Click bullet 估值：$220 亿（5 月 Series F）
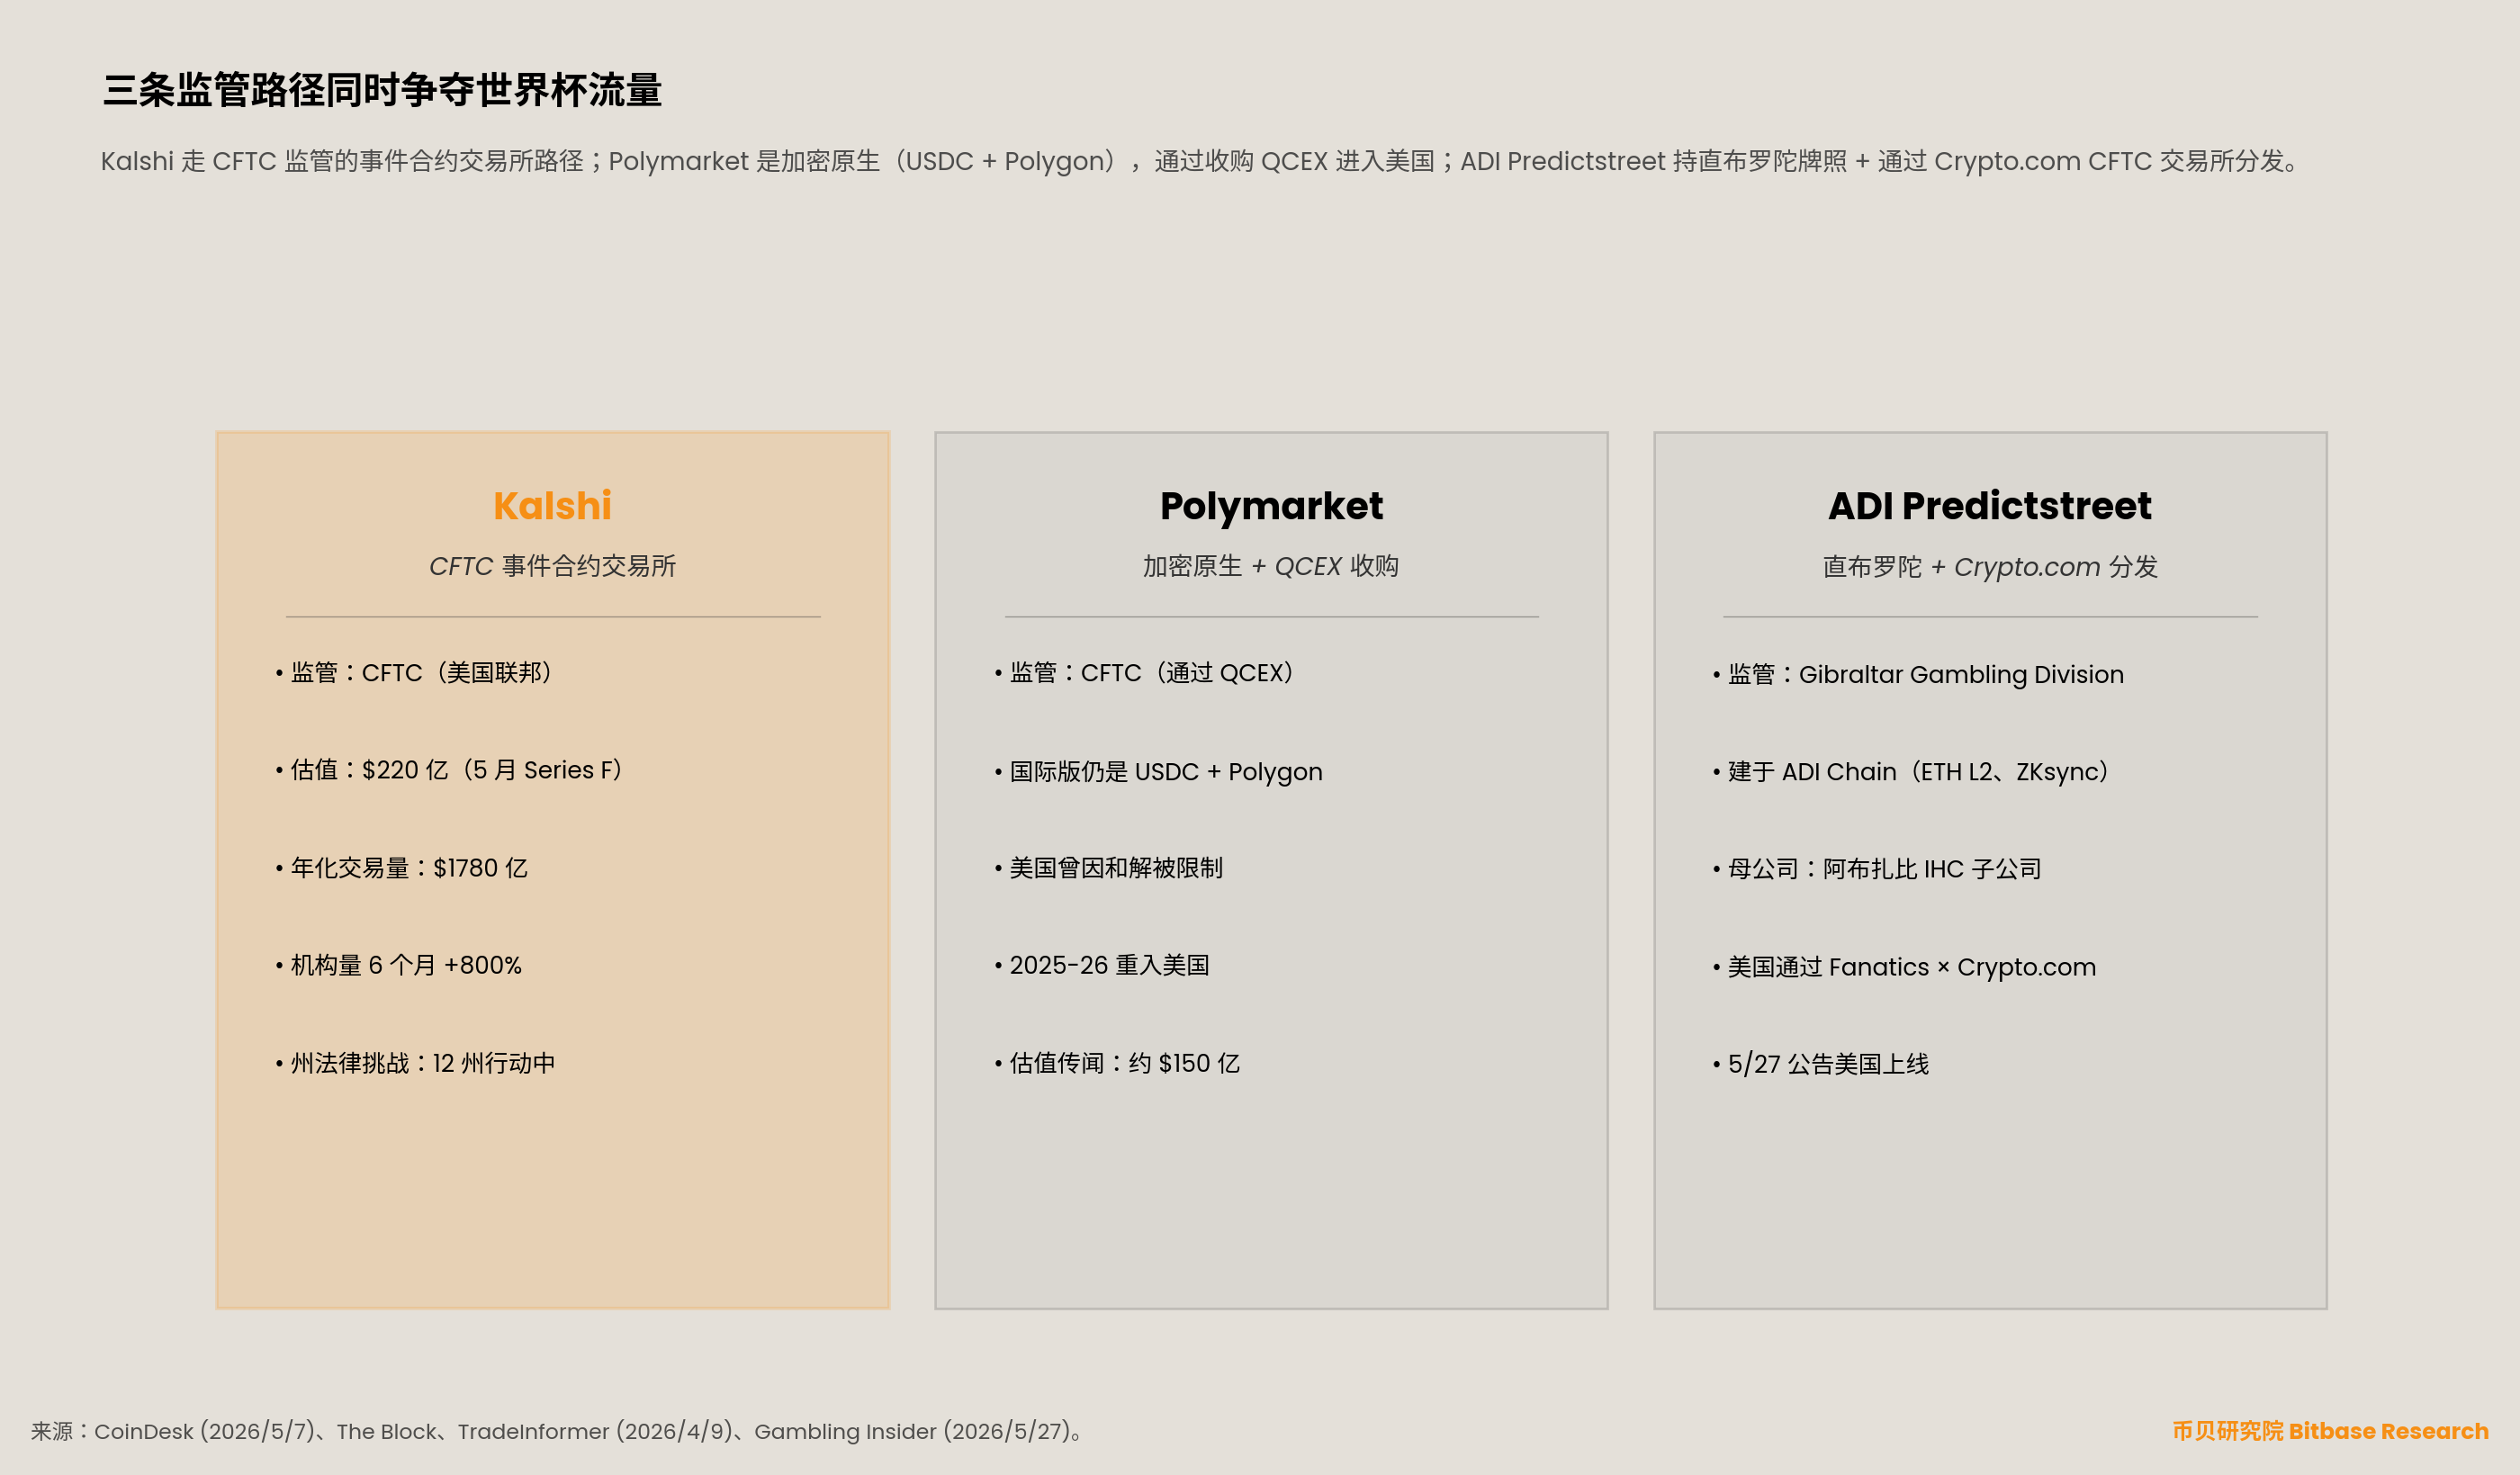2520x1475 pixels. coord(450,770)
